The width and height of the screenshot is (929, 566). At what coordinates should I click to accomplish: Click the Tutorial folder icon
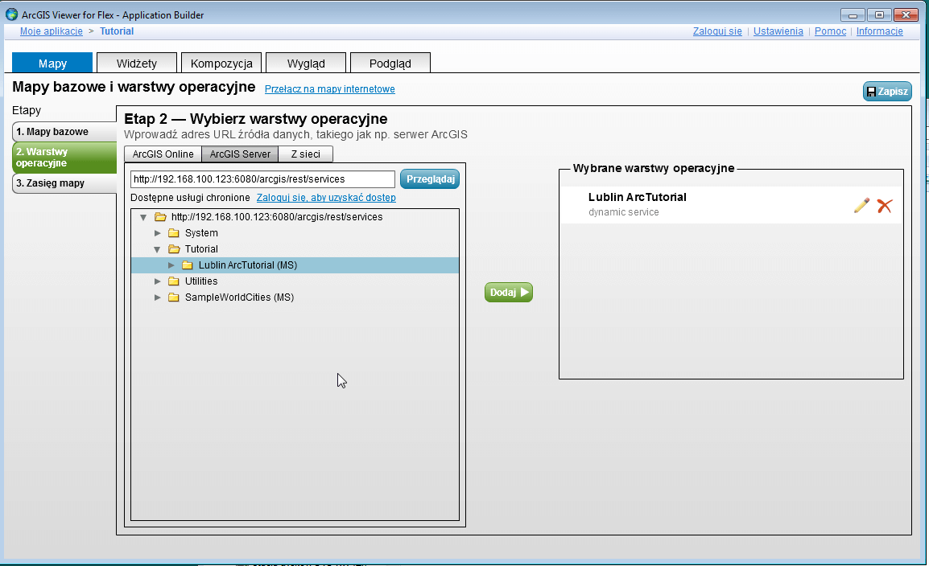(174, 249)
